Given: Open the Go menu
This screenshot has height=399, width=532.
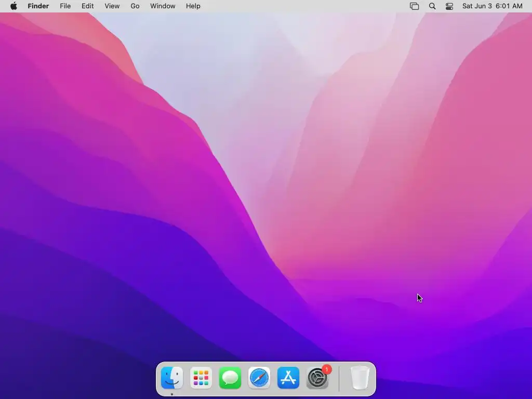Looking at the screenshot, I should [135, 6].
